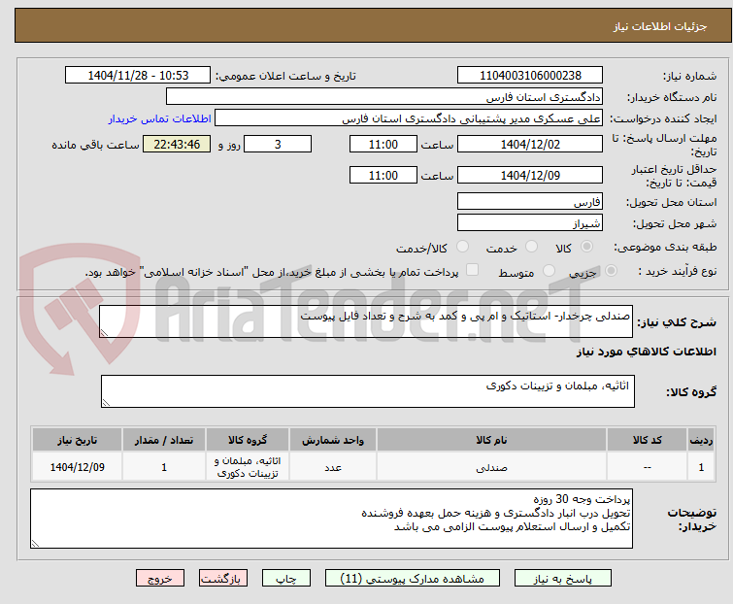Select the جزیی purchase type radio
Image resolution: width=733 pixels, height=604 pixels.
point(611,270)
